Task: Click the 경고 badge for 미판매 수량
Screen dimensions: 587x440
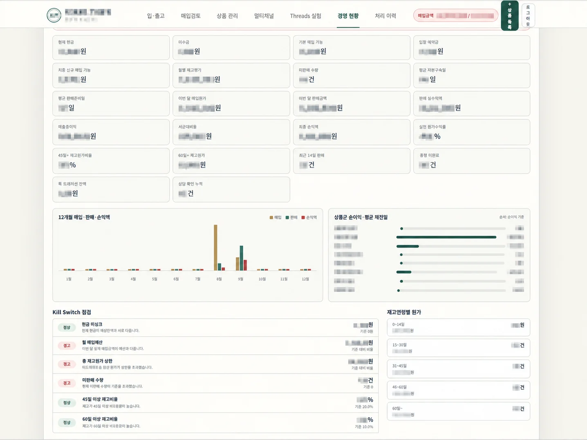Action: pyautogui.click(x=67, y=383)
